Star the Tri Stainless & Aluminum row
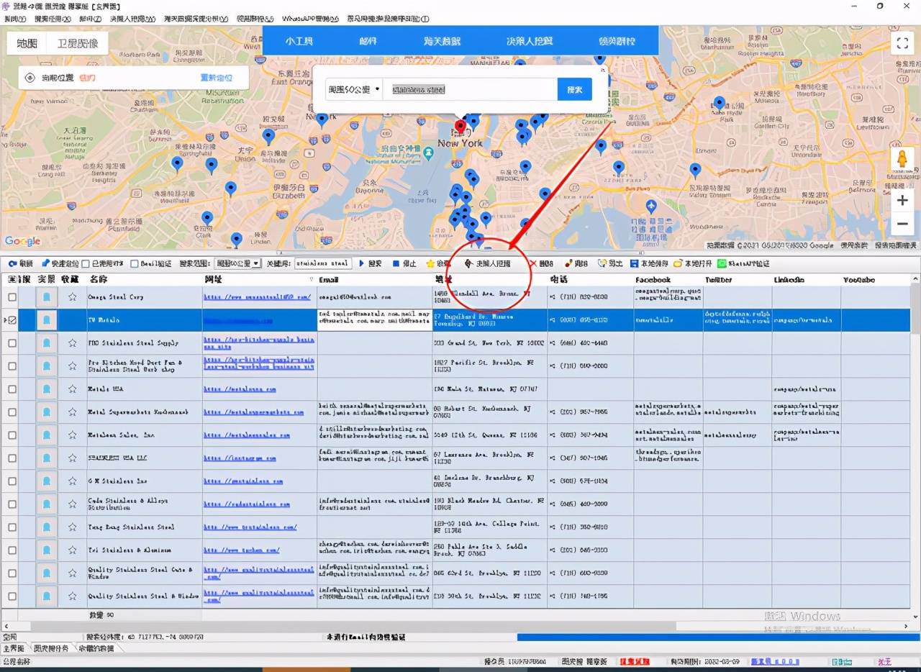Image resolution: width=921 pixels, height=672 pixels. [72, 550]
